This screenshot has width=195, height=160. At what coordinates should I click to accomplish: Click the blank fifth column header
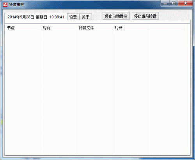(x=167, y=28)
